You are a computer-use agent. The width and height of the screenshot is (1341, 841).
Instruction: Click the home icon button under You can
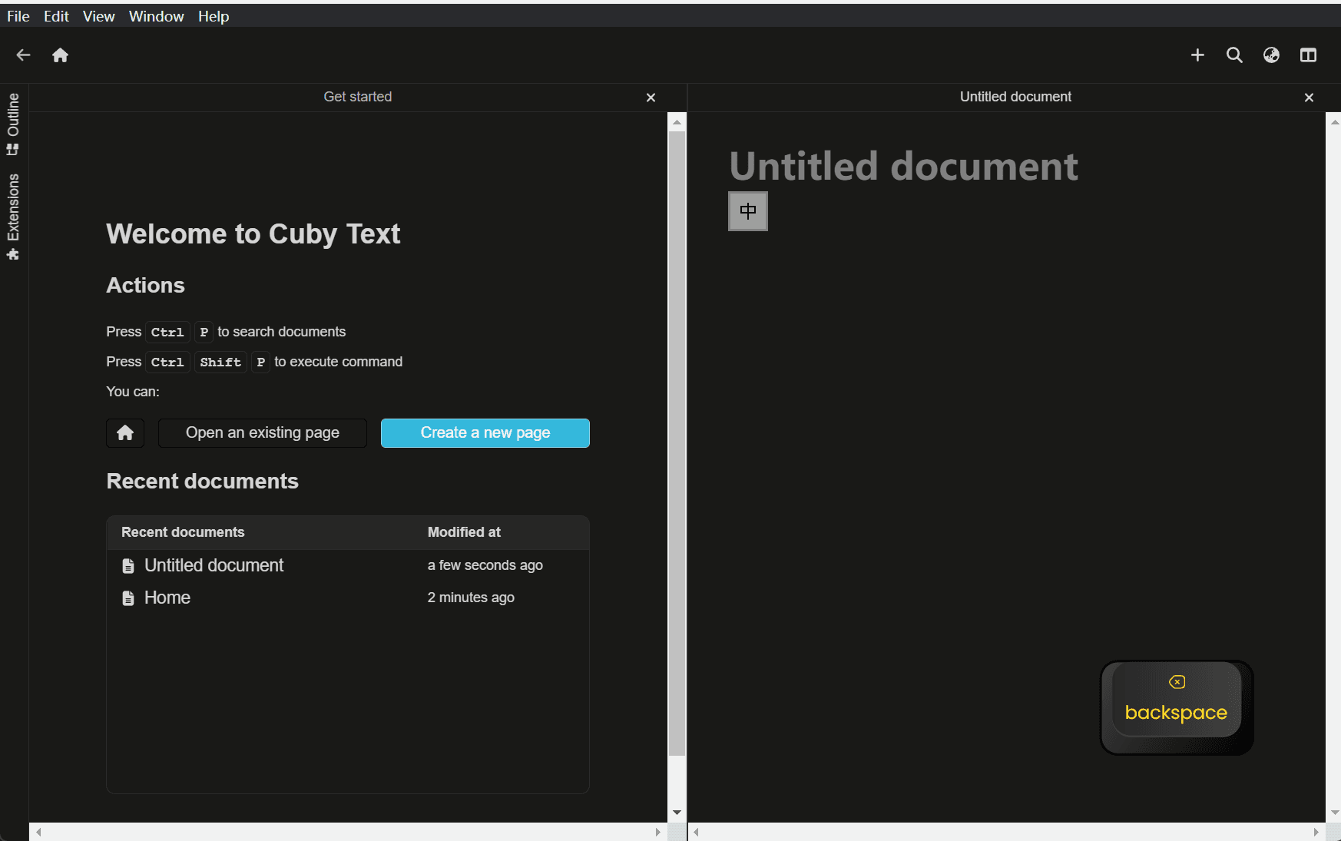[x=125, y=433]
